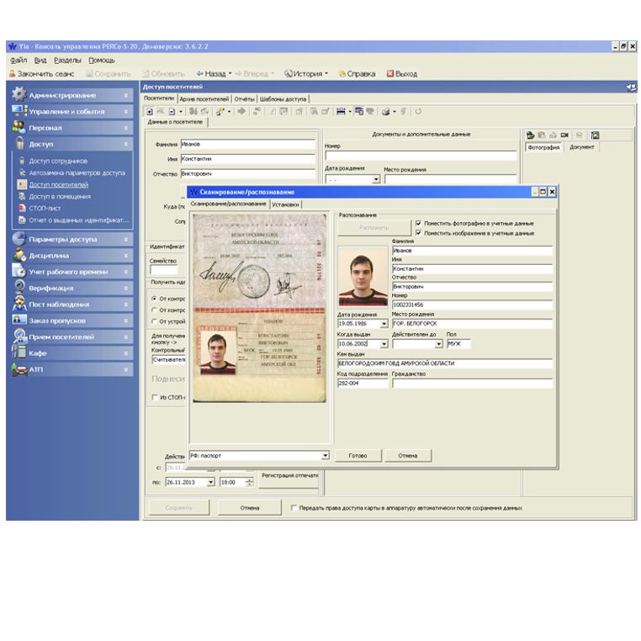Open the 'Доступ в помещения' sidebar link
Image resolution: width=641 pixels, height=641 pixels.
point(60,196)
